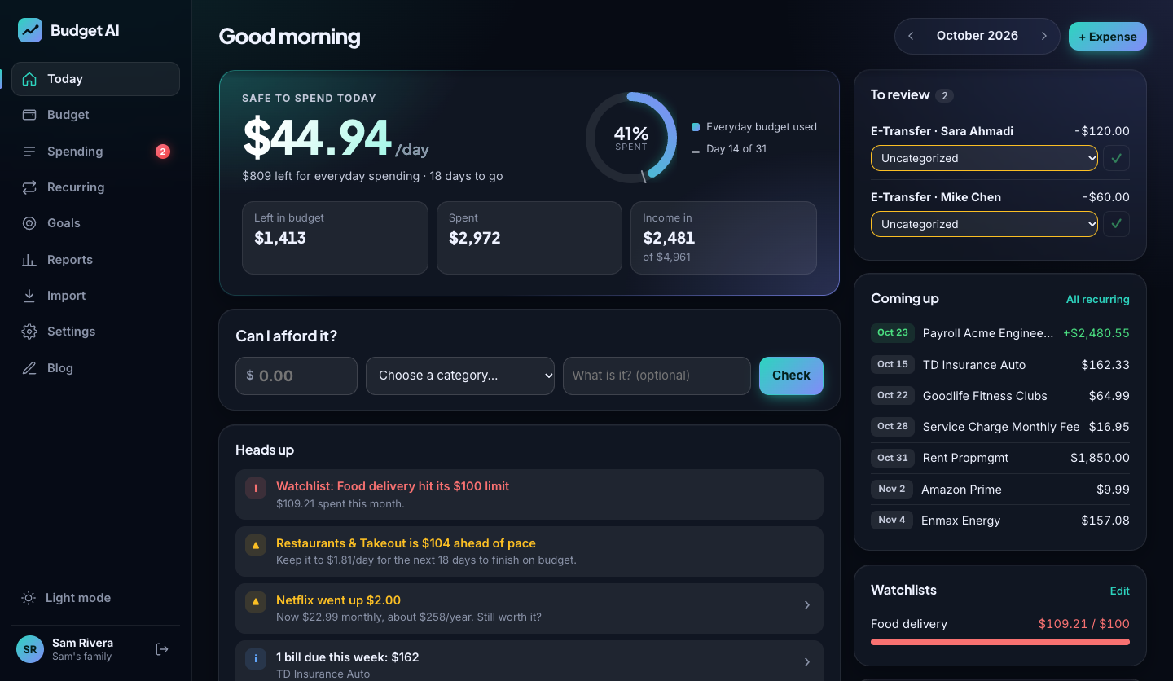Click the Today home icon in sidebar
Viewport: 1173px width, 681px height.
[x=29, y=79]
